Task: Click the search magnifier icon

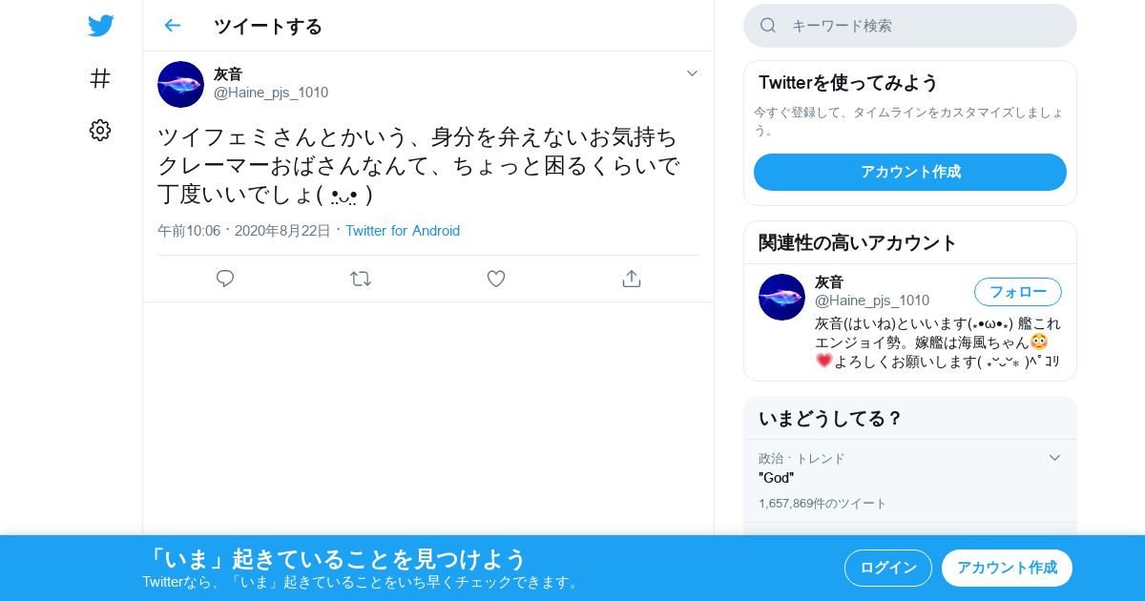Action: point(768,26)
